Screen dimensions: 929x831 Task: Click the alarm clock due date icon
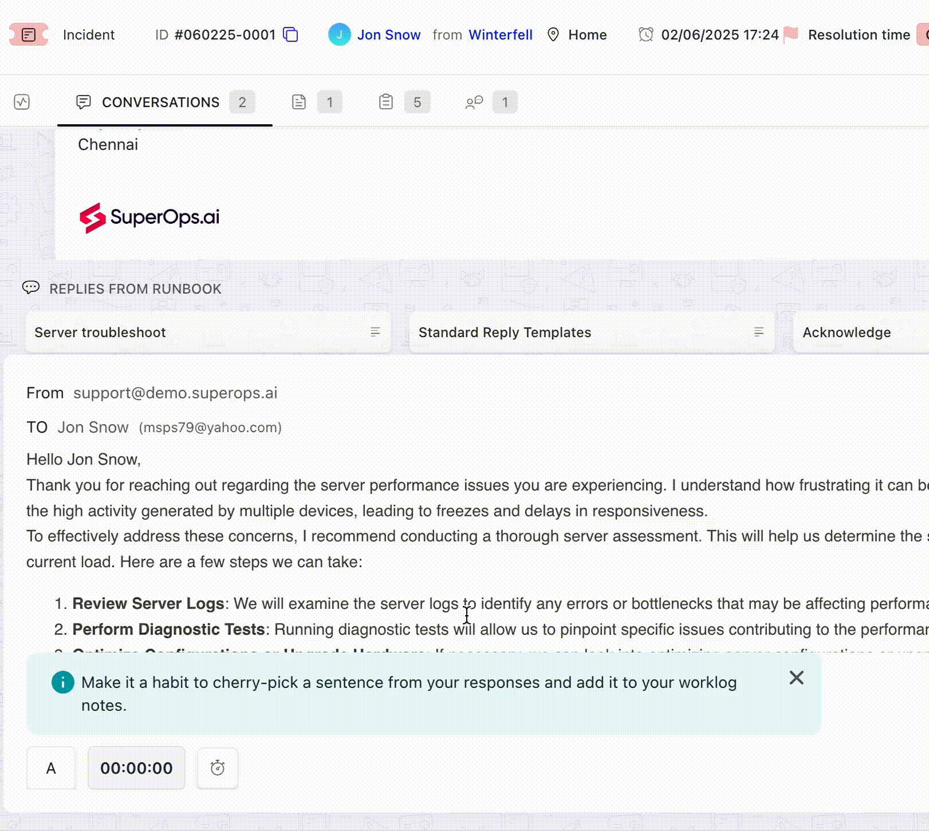(x=645, y=35)
